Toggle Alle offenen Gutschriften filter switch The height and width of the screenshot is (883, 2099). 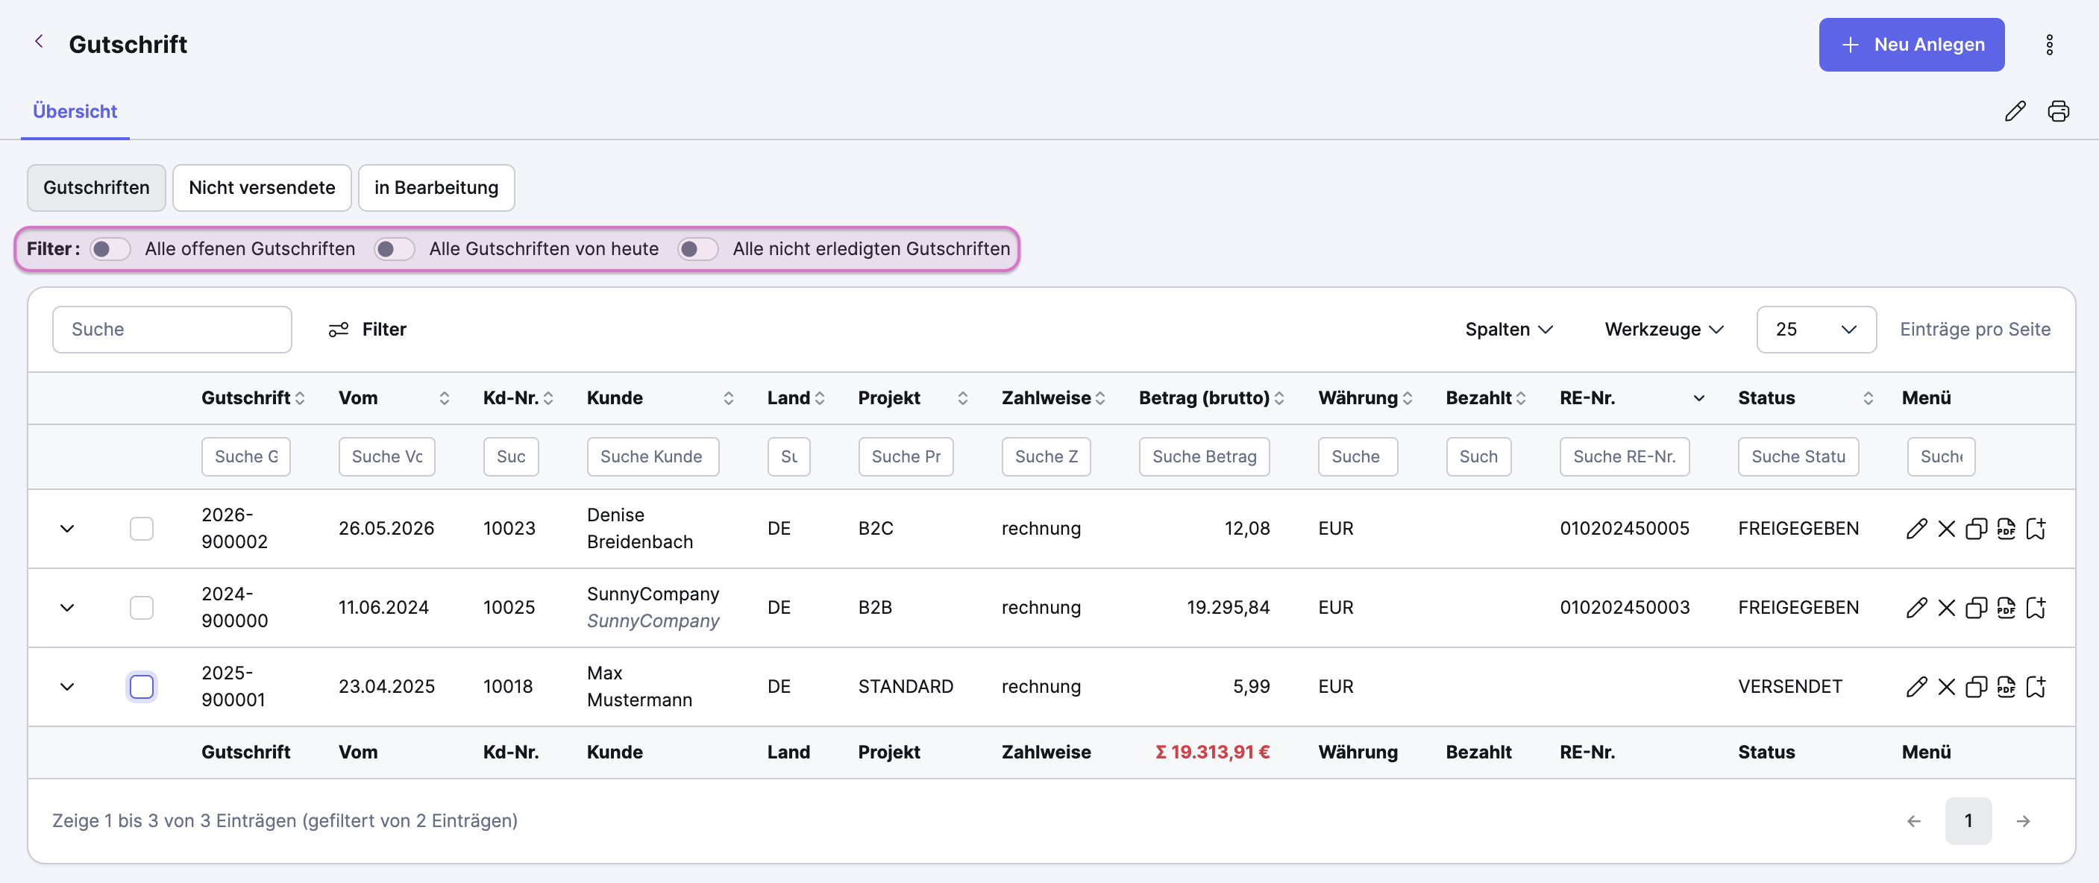[110, 248]
